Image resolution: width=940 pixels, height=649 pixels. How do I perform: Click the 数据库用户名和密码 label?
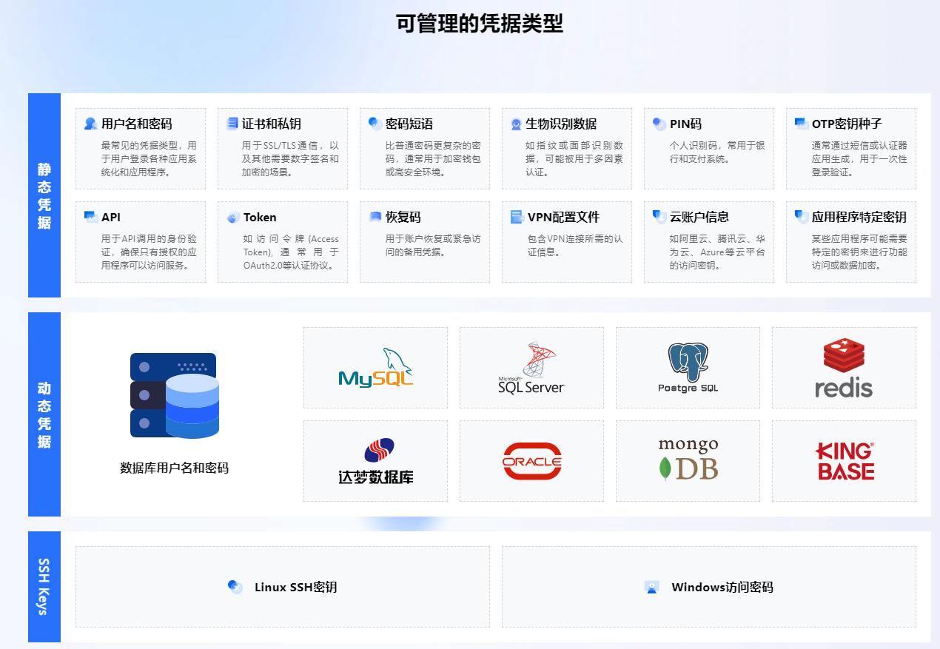click(175, 468)
